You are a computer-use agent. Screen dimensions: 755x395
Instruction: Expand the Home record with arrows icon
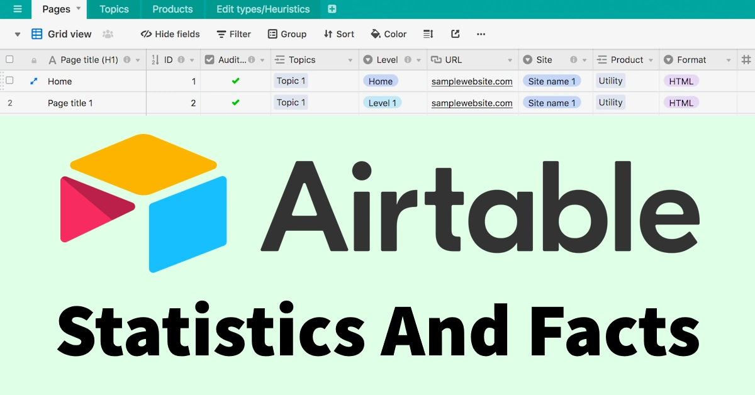(34, 81)
